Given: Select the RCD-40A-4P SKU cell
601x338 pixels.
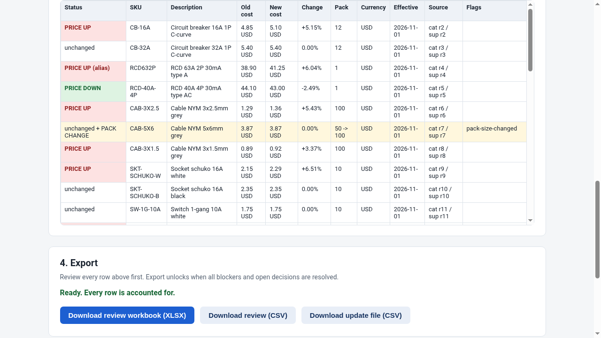Looking at the screenshot, I should pyautogui.click(x=146, y=92).
